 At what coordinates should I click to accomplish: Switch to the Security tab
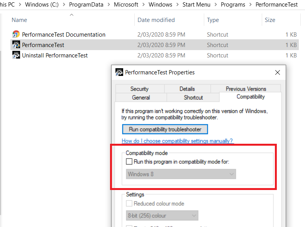(x=140, y=89)
